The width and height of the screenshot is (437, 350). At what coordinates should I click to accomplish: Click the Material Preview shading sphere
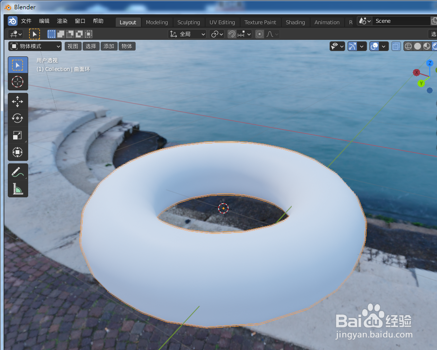coord(426,46)
